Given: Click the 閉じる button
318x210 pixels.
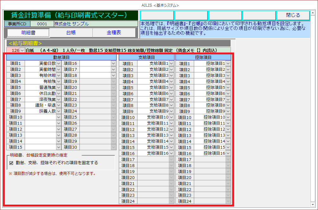Looking at the screenshot, I should (x=293, y=15).
